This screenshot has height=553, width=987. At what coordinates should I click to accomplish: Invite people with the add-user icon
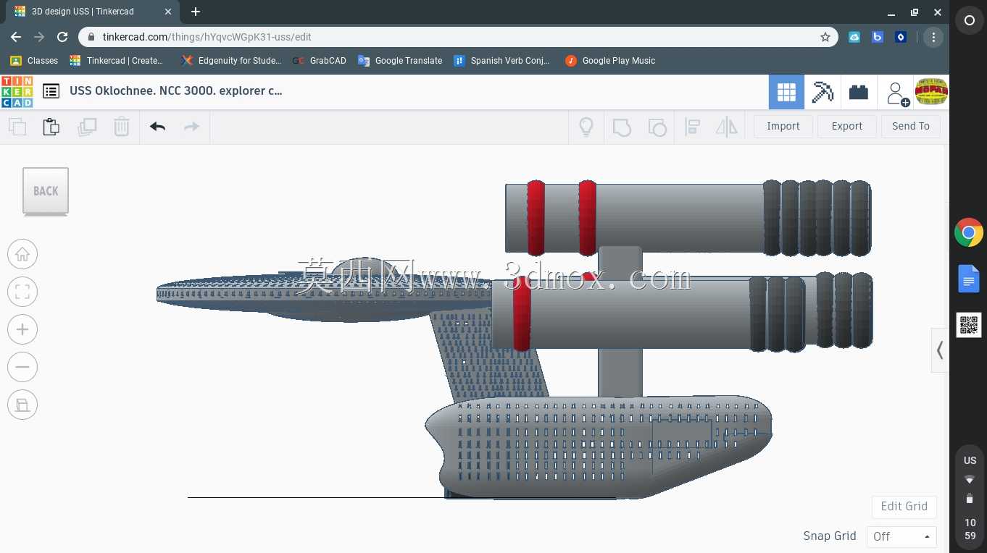(897, 93)
